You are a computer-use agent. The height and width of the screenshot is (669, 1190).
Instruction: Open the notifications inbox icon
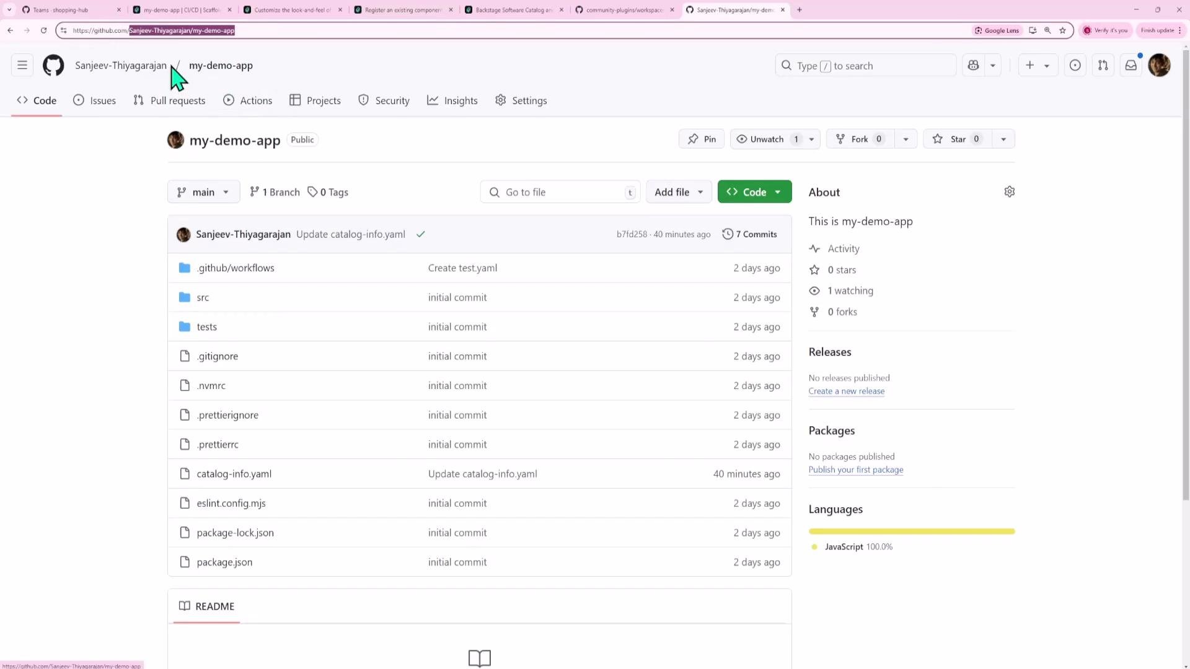(1131, 65)
